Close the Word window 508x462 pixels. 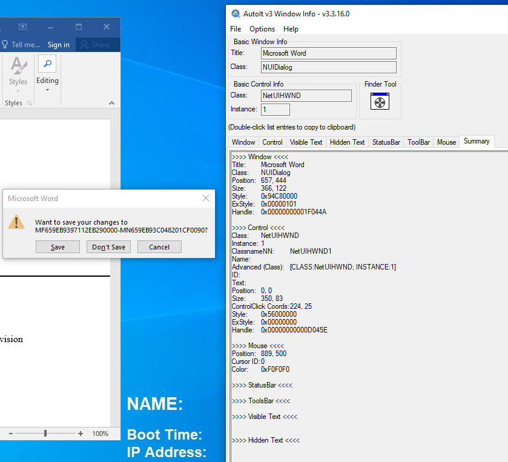(107, 27)
